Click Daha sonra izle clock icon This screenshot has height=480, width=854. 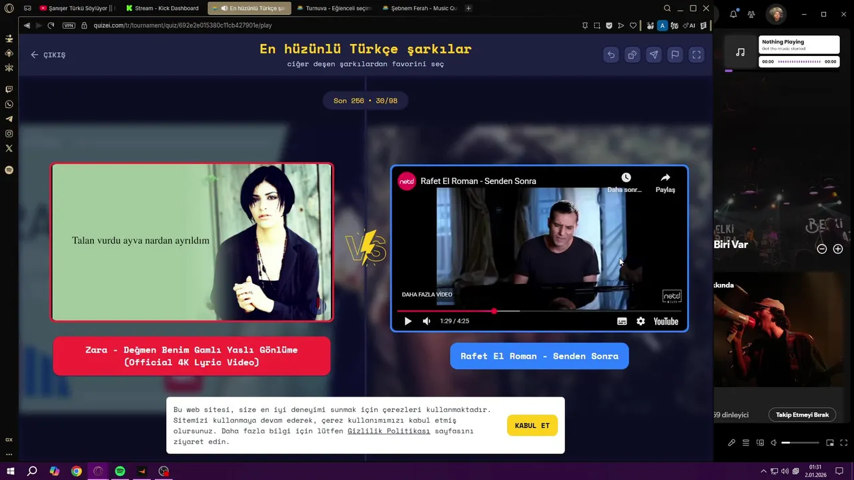click(x=626, y=177)
